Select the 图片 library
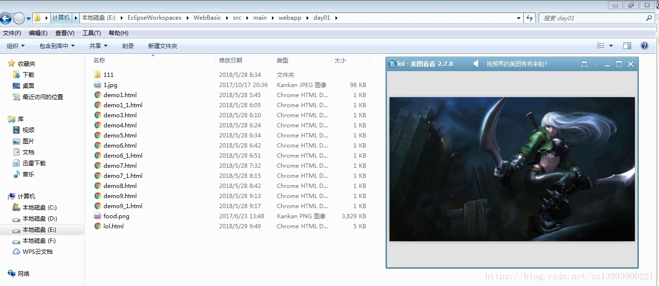 [x=28, y=141]
